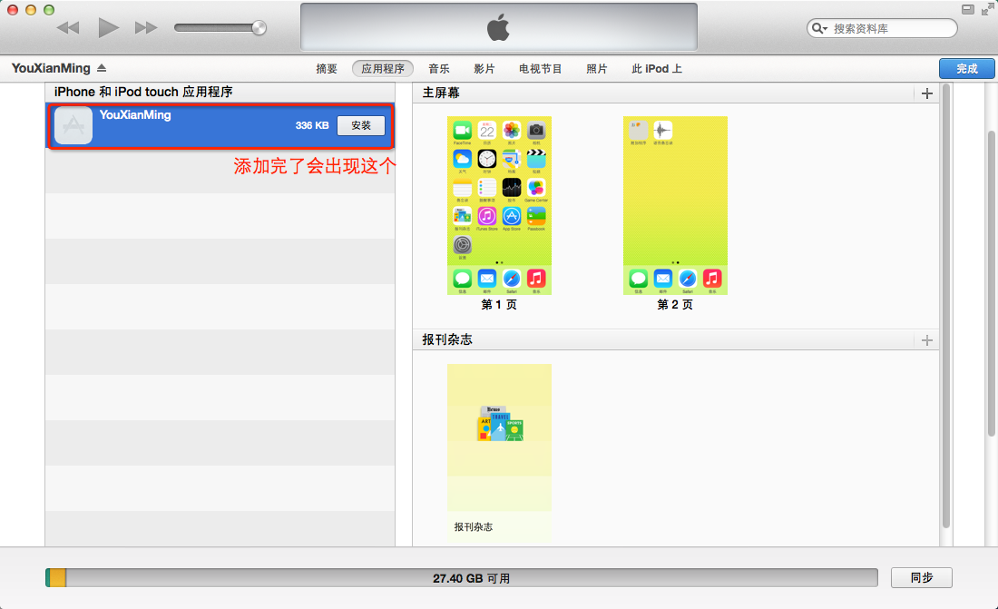
Task: Click the 同步 sync button
Action: point(922,578)
